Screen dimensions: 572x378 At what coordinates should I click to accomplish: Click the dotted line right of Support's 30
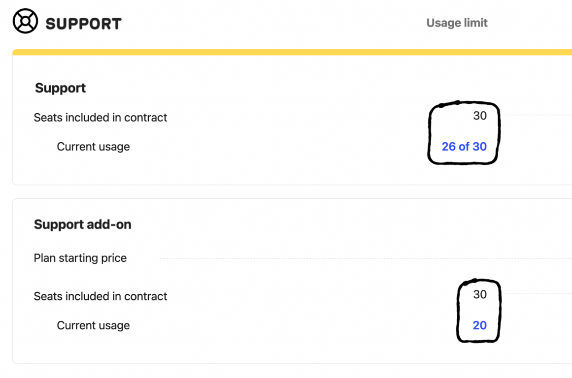click(x=537, y=115)
